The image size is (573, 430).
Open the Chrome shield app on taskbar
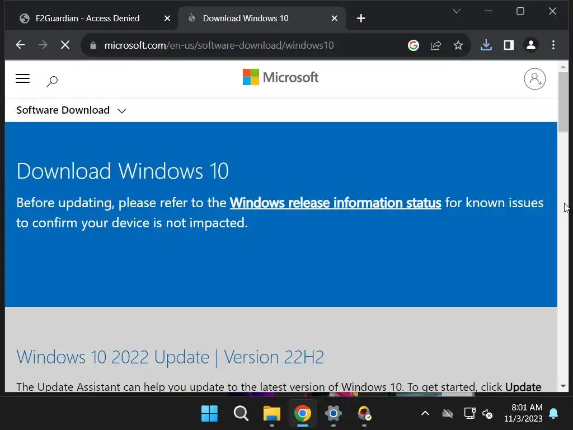tap(364, 414)
